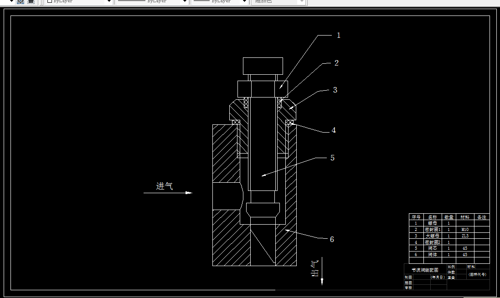500x298 pixels.
Task: Select the 大螺母 name cell
Action: [433, 236]
